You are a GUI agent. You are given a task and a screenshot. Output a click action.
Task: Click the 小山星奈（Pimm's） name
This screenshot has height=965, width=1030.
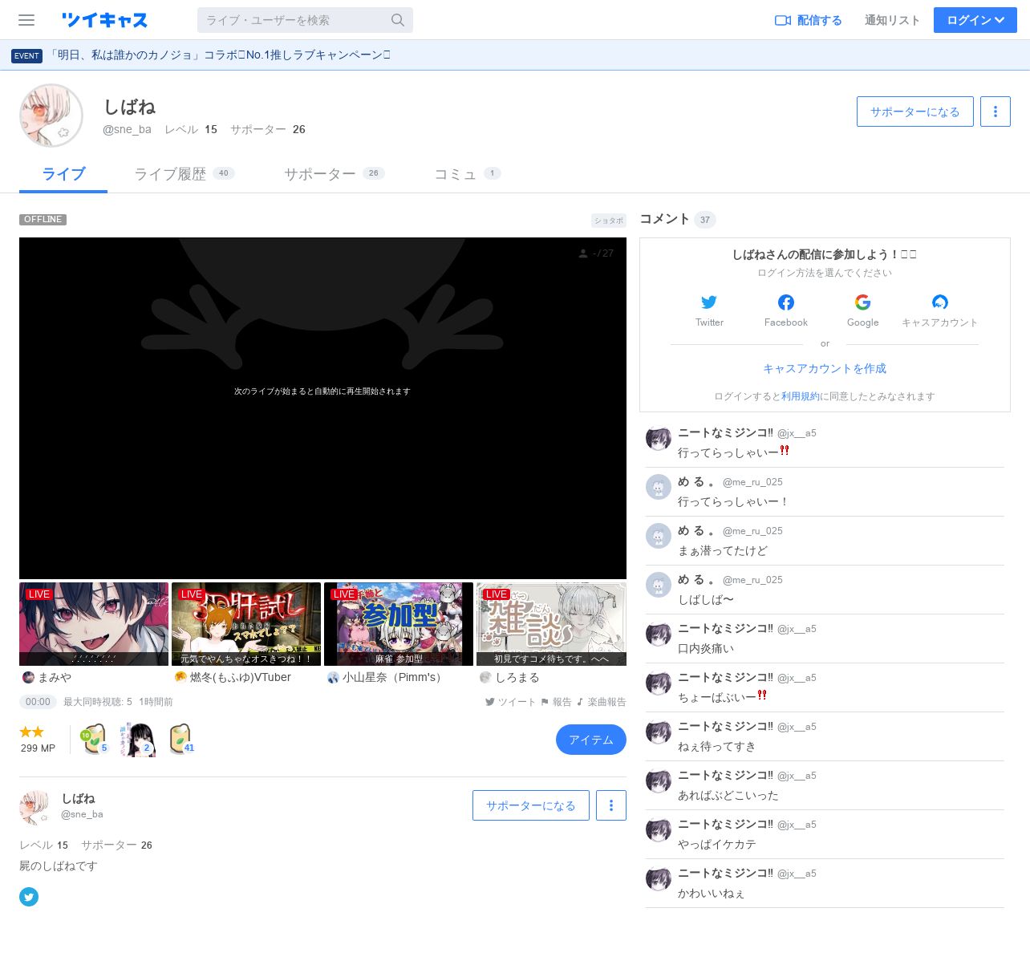[x=394, y=677]
